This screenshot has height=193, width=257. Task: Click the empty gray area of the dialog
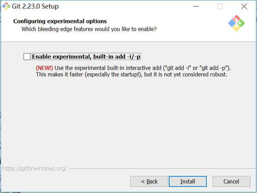[128, 121]
